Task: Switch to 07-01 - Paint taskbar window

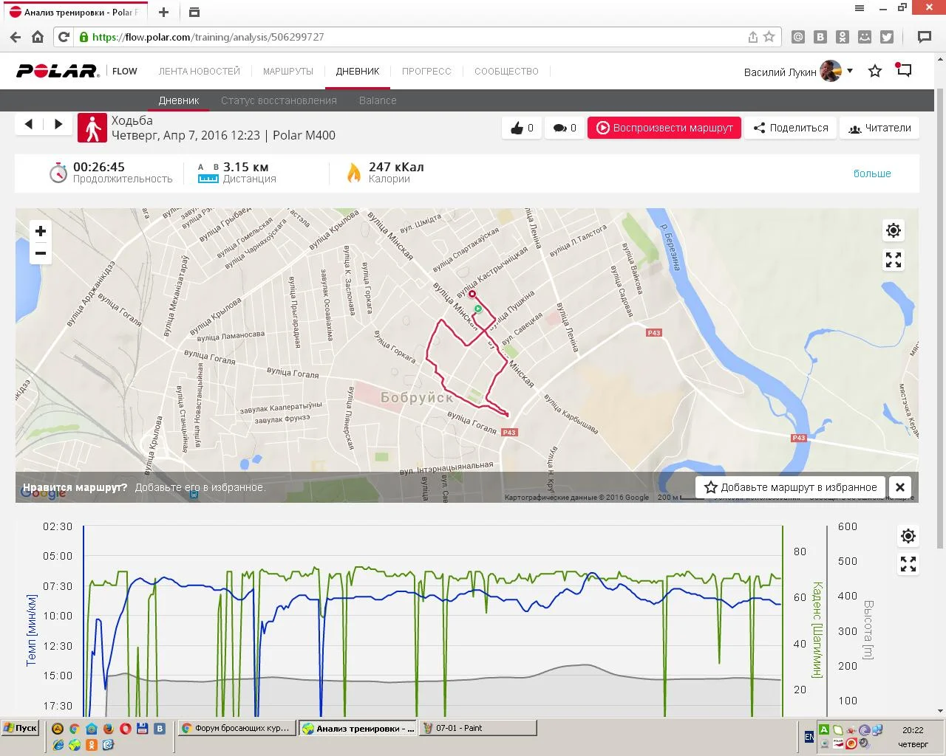Action: coord(477,728)
